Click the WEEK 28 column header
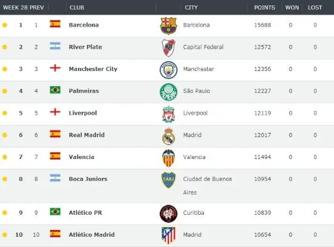Screen dimensions: 334x247 click(x=15, y=8)
